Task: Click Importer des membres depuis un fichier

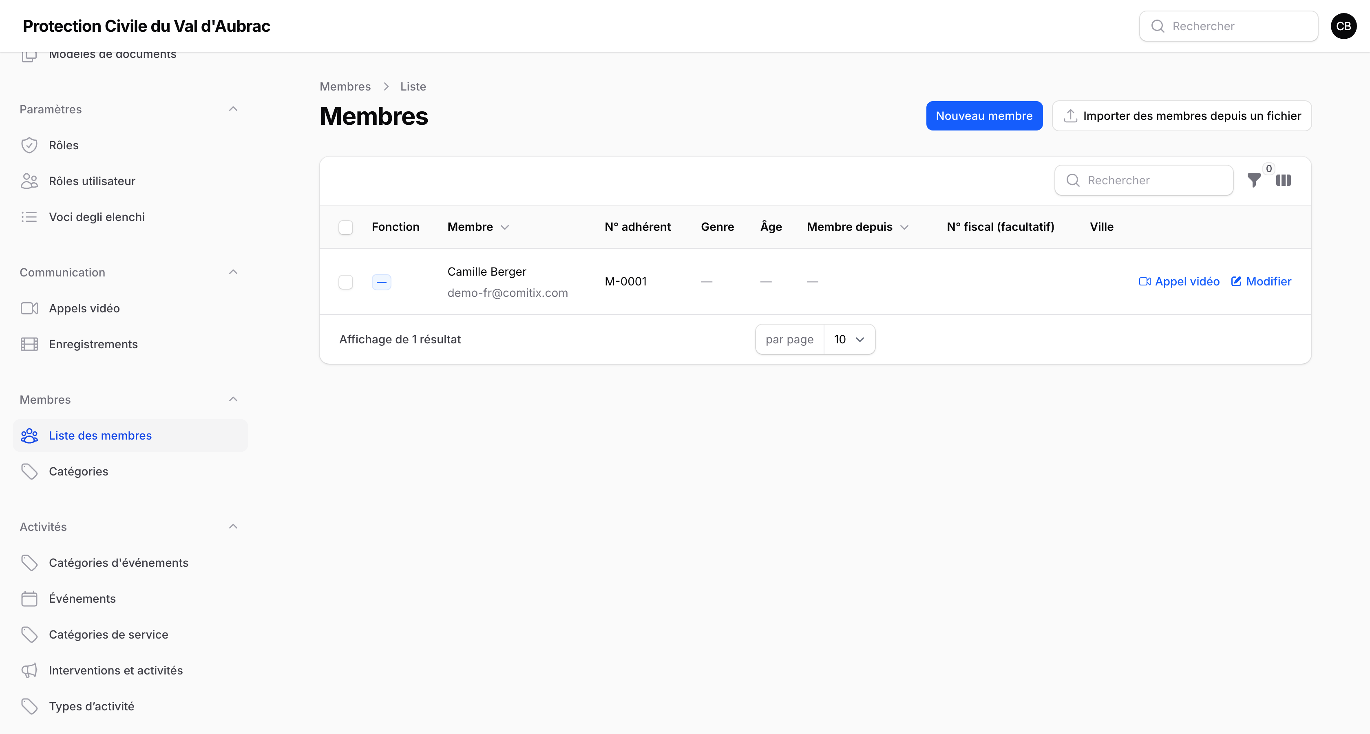Action: (1181, 116)
